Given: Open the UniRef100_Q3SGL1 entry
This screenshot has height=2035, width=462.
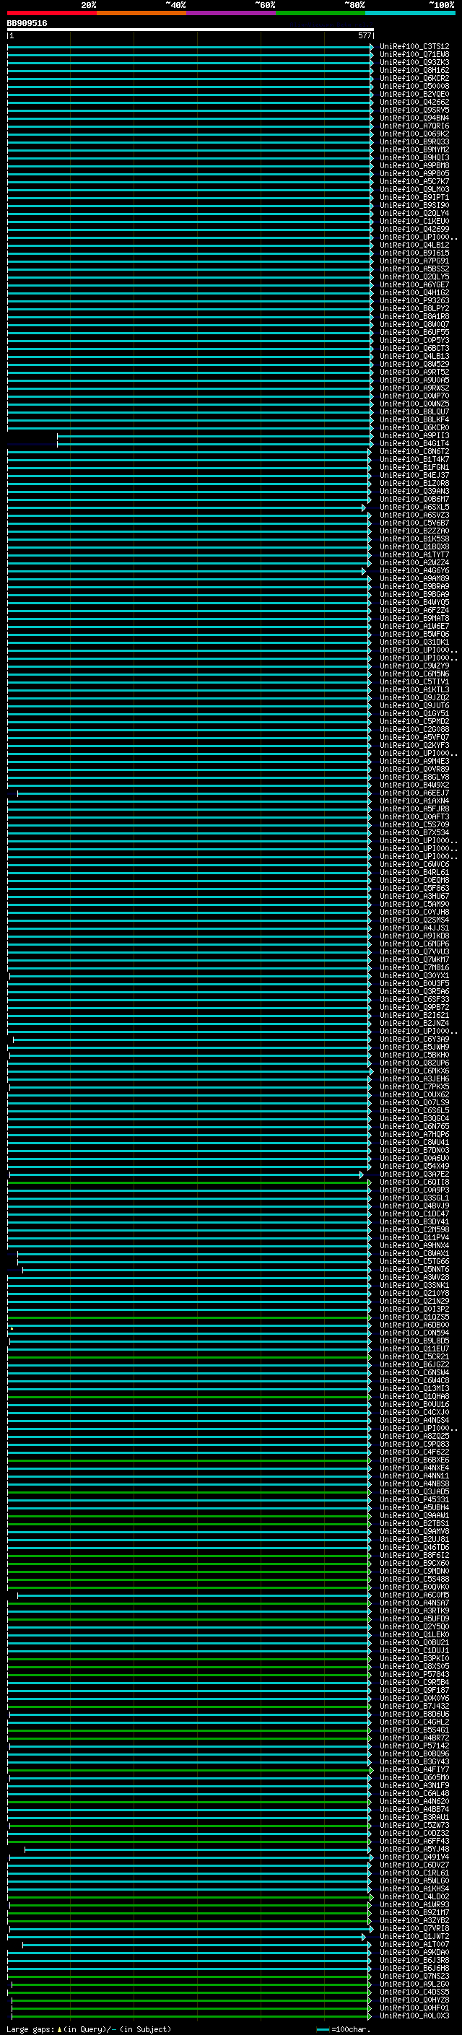Looking at the screenshot, I should pyautogui.click(x=414, y=1198).
